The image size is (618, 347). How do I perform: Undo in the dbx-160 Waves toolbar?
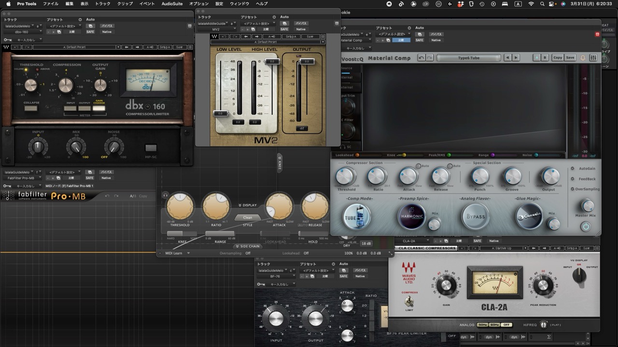tap(15, 47)
